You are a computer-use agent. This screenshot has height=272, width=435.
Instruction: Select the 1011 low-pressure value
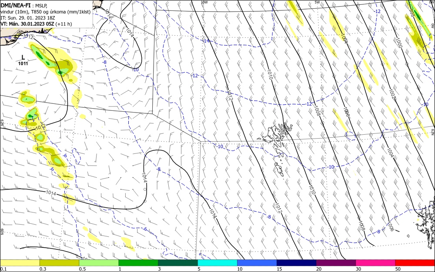coord(23,63)
